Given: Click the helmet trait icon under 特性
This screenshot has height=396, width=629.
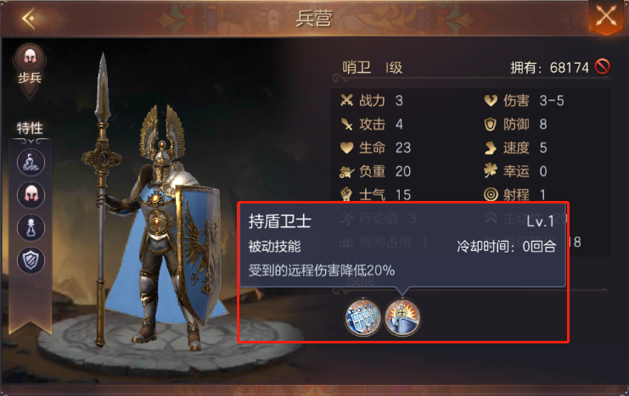Looking at the screenshot, I should click(31, 195).
